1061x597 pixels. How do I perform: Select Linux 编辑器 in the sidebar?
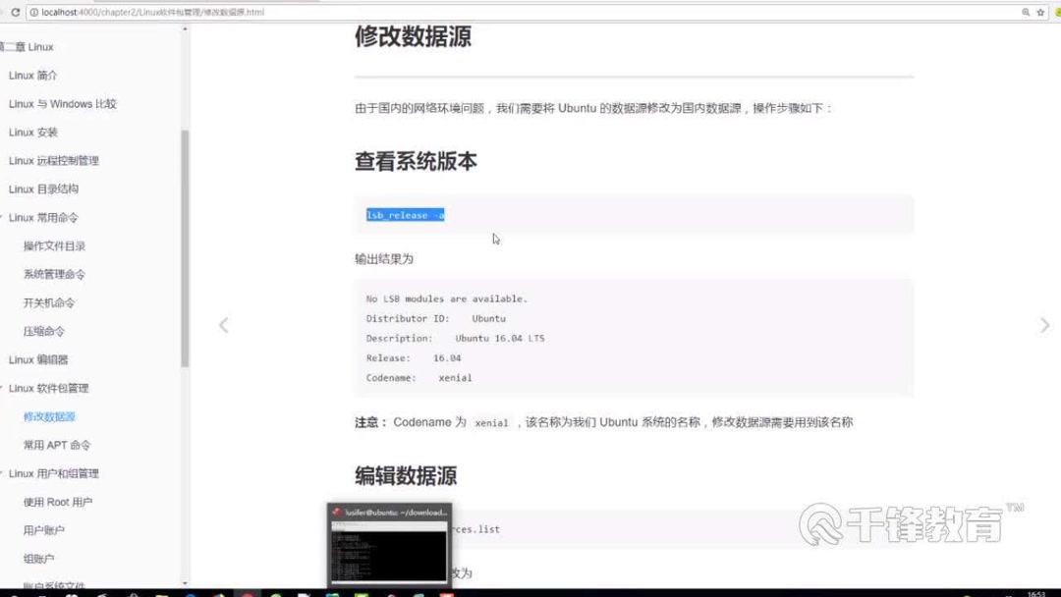tap(37, 359)
